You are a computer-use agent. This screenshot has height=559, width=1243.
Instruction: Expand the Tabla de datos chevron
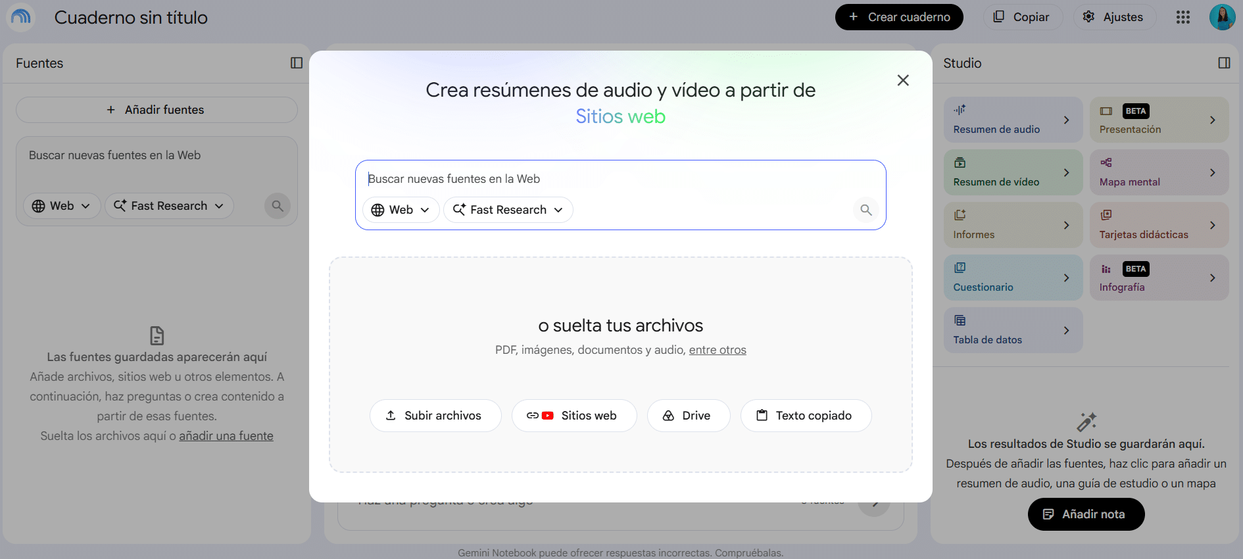(1066, 331)
